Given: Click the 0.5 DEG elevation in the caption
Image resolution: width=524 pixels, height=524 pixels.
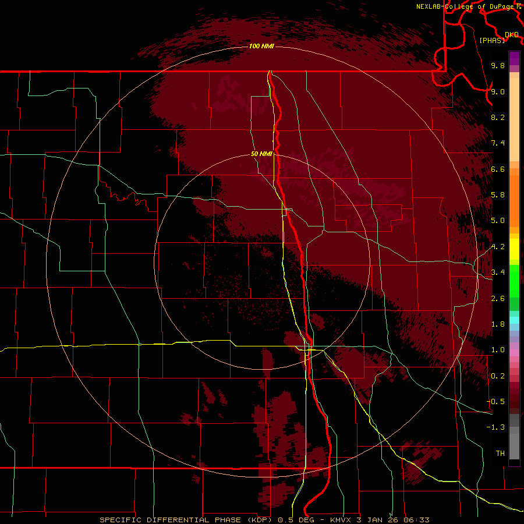Looking at the screenshot, I should point(297,520).
